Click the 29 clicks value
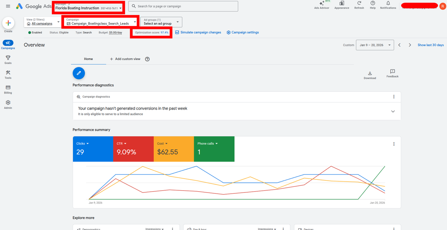The width and height of the screenshot is (447, 230). 80,152
